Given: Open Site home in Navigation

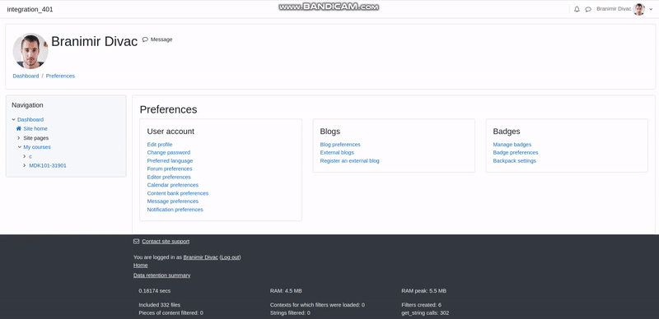Looking at the screenshot, I should coord(35,129).
